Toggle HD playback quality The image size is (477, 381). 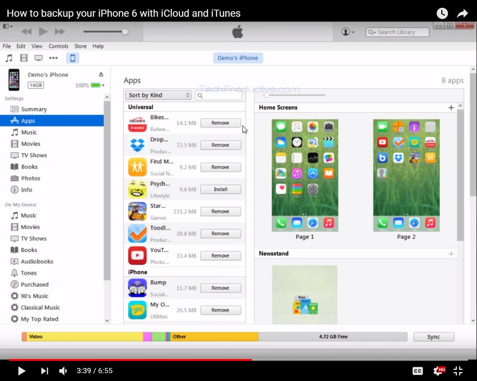click(x=439, y=371)
